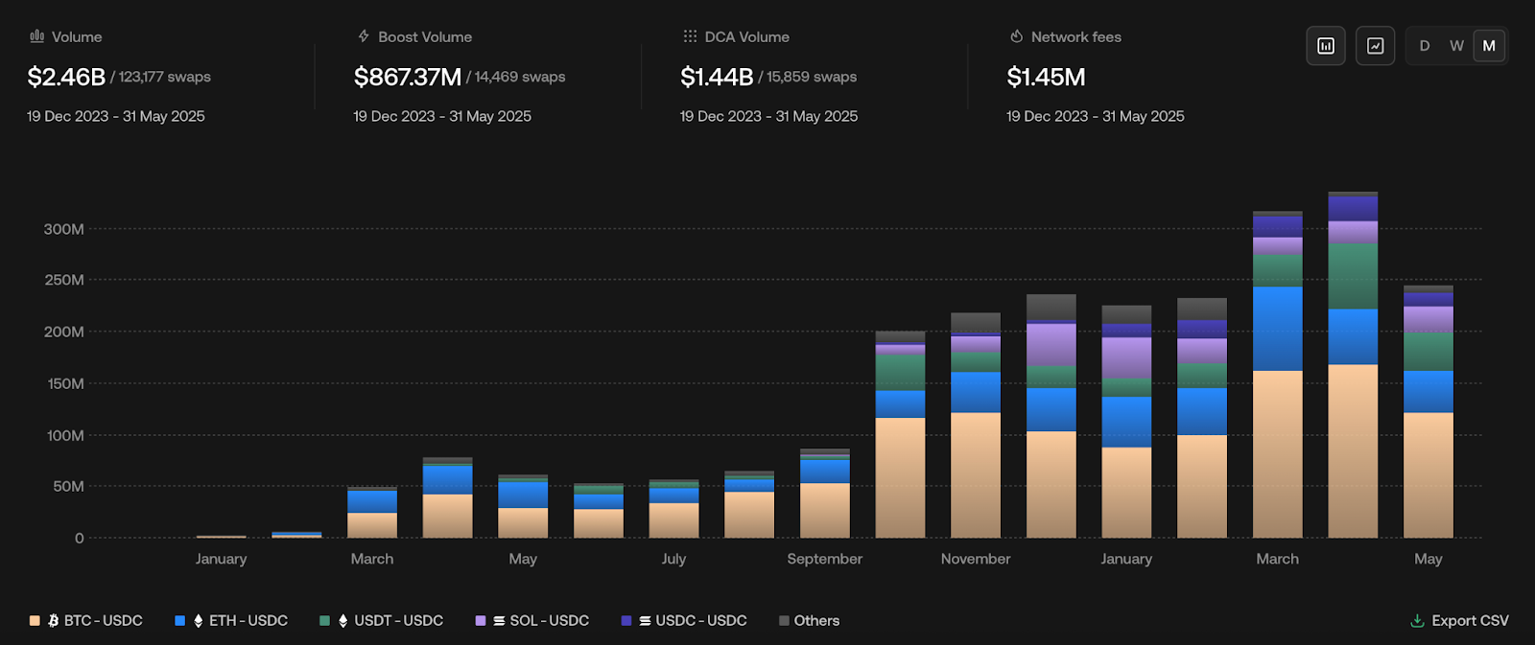Viewport: 1535px width, 645px height.
Task: Switch to line chart view icon
Action: pos(1375,46)
